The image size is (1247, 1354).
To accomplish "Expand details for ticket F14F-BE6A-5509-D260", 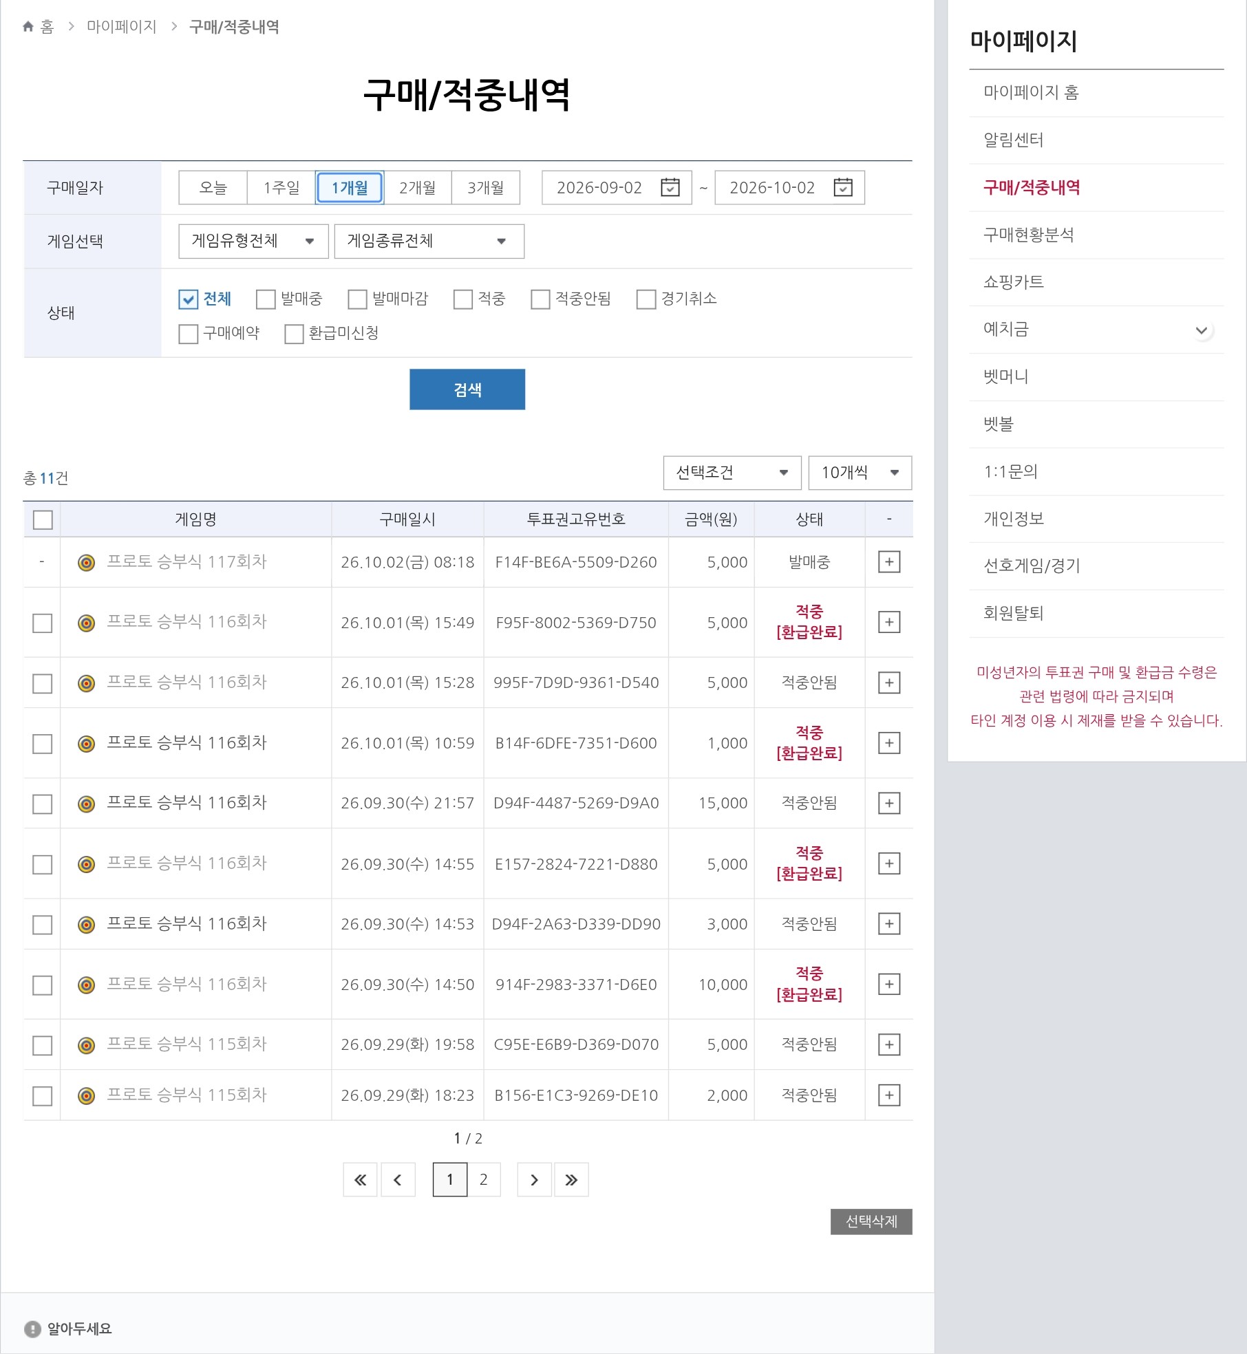I will tap(889, 562).
